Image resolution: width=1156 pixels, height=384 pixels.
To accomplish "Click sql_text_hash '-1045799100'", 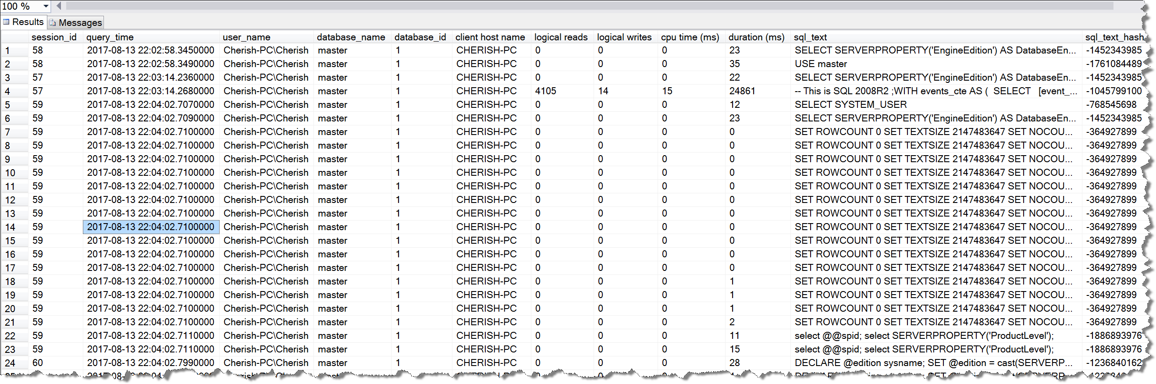I will pyautogui.click(x=1114, y=91).
